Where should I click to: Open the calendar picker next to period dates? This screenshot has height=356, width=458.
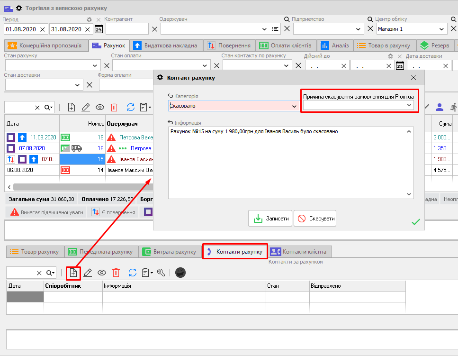(99, 29)
